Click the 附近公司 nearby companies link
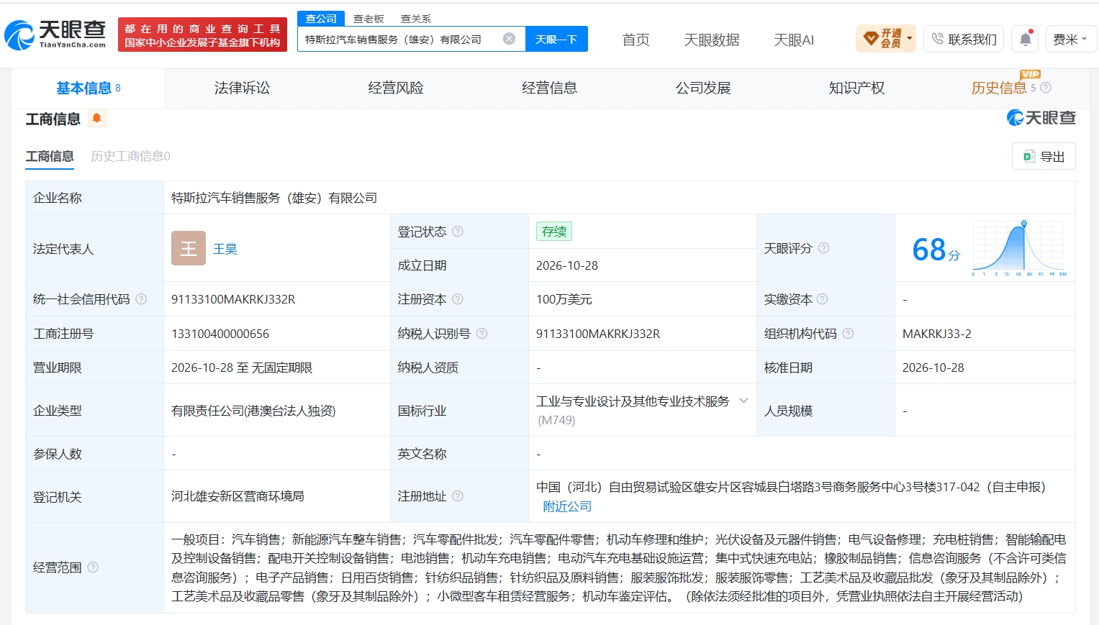The image size is (1099, 625). (567, 506)
